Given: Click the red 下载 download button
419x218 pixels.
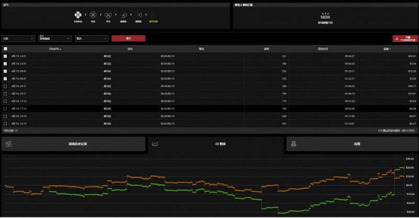Looking at the screenshot, I should [405, 38].
